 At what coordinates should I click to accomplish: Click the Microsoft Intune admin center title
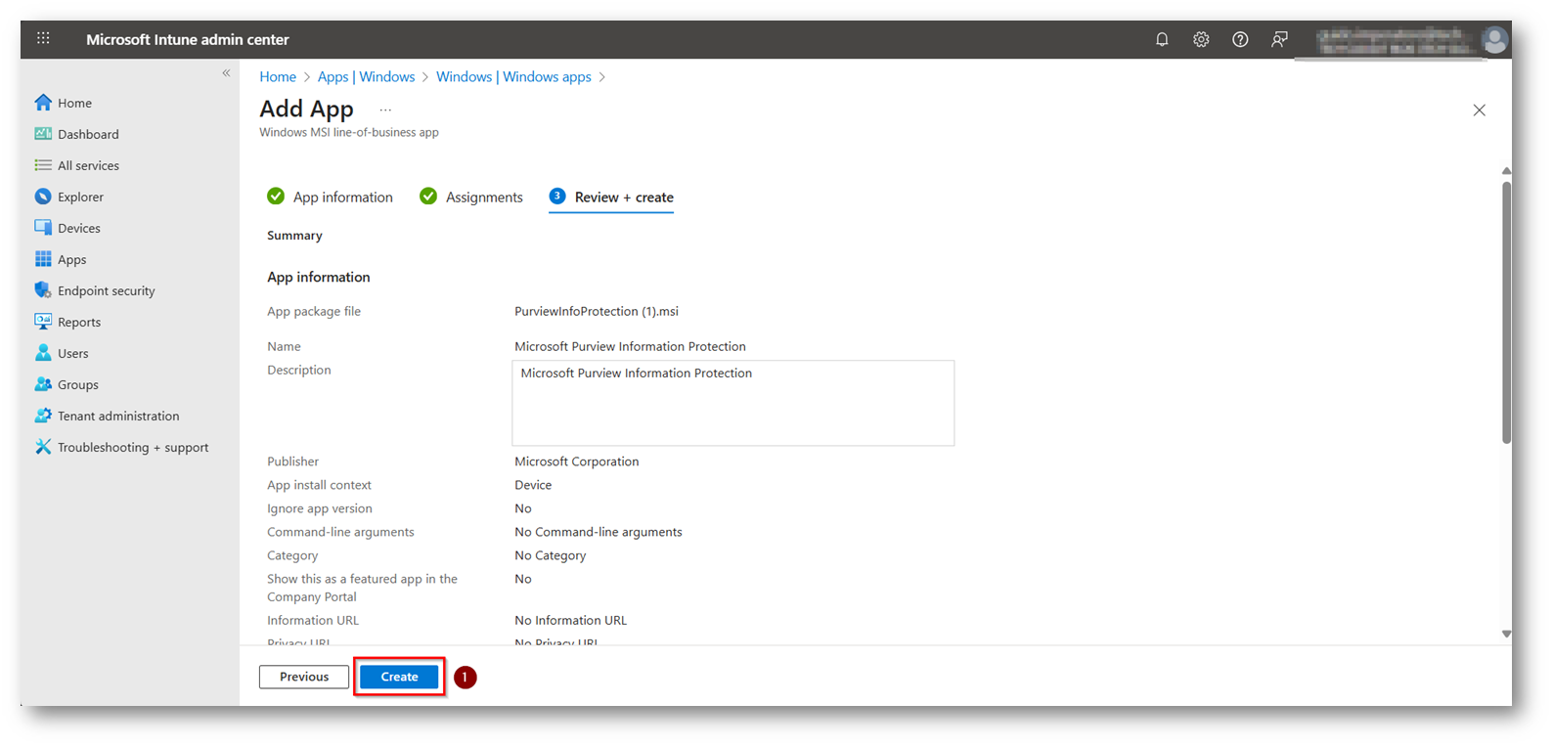click(x=188, y=39)
